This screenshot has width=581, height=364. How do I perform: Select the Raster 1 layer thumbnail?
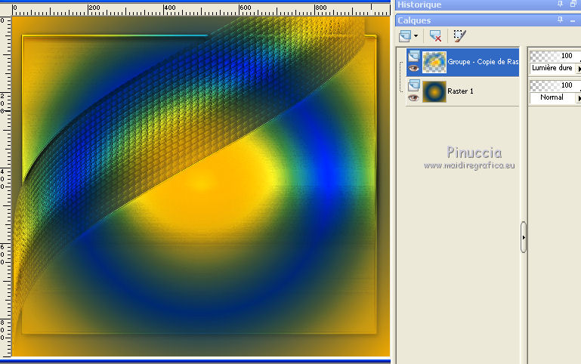[x=434, y=91]
